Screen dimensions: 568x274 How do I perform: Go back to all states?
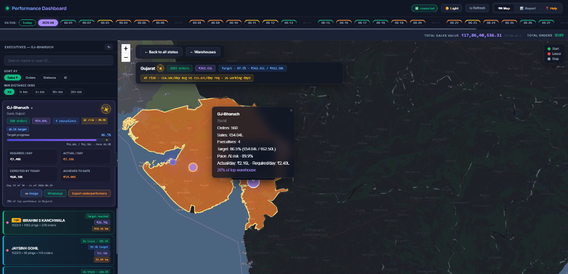(161, 52)
